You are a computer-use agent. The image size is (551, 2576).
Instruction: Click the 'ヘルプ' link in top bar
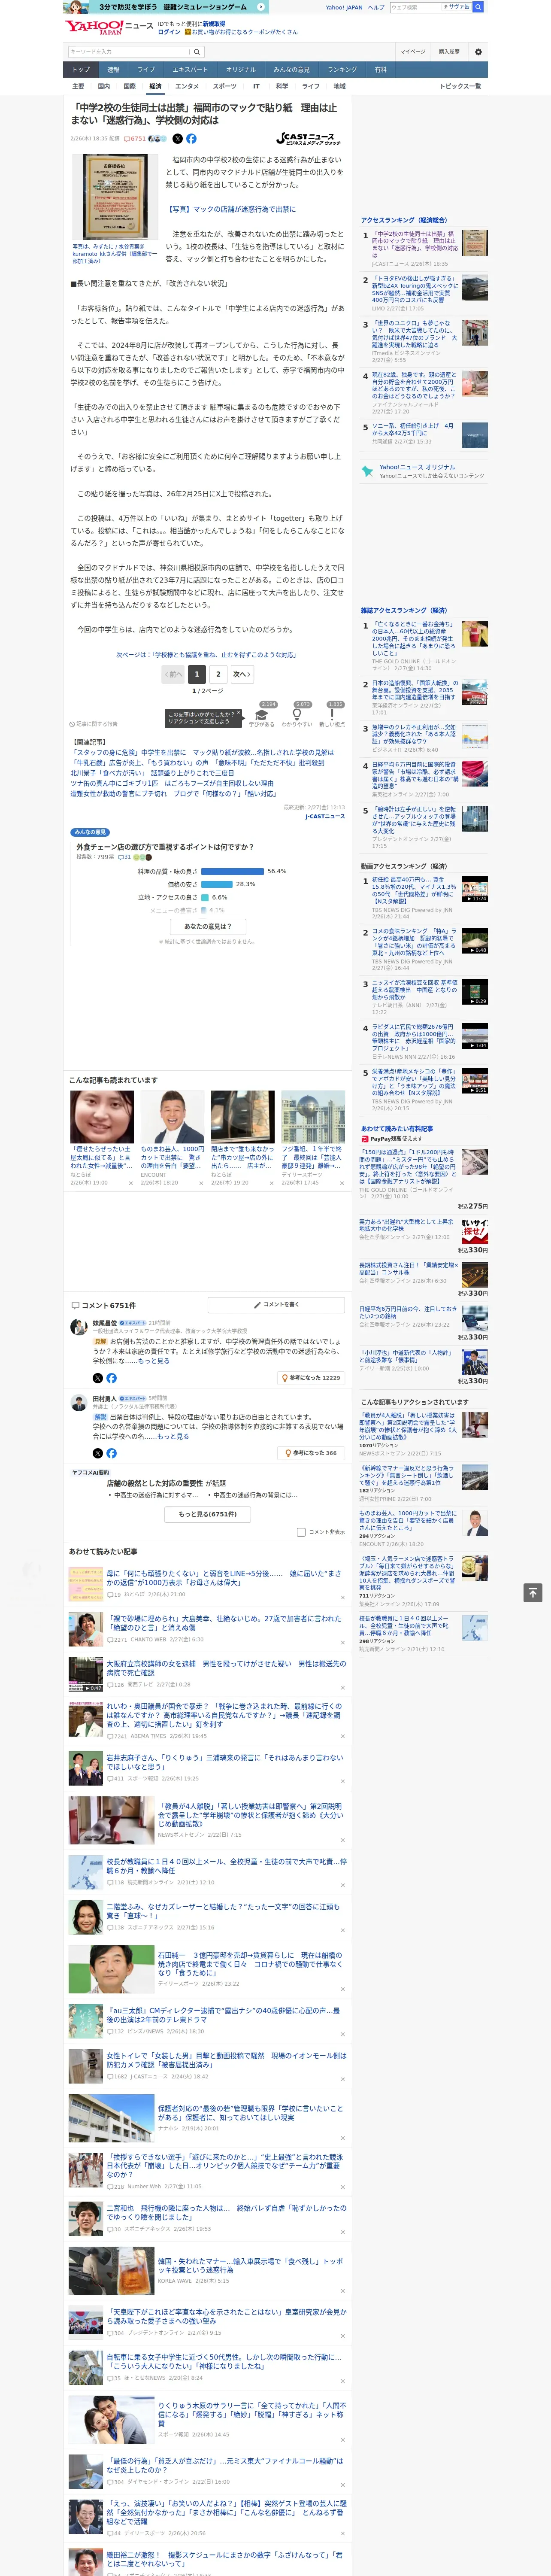(376, 7)
